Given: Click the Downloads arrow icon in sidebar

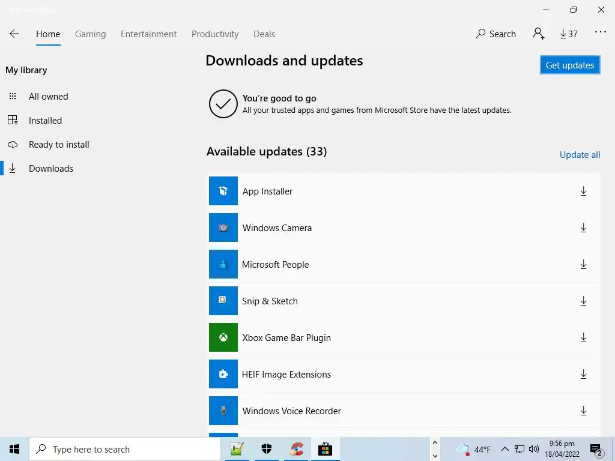Looking at the screenshot, I should pyautogui.click(x=13, y=168).
